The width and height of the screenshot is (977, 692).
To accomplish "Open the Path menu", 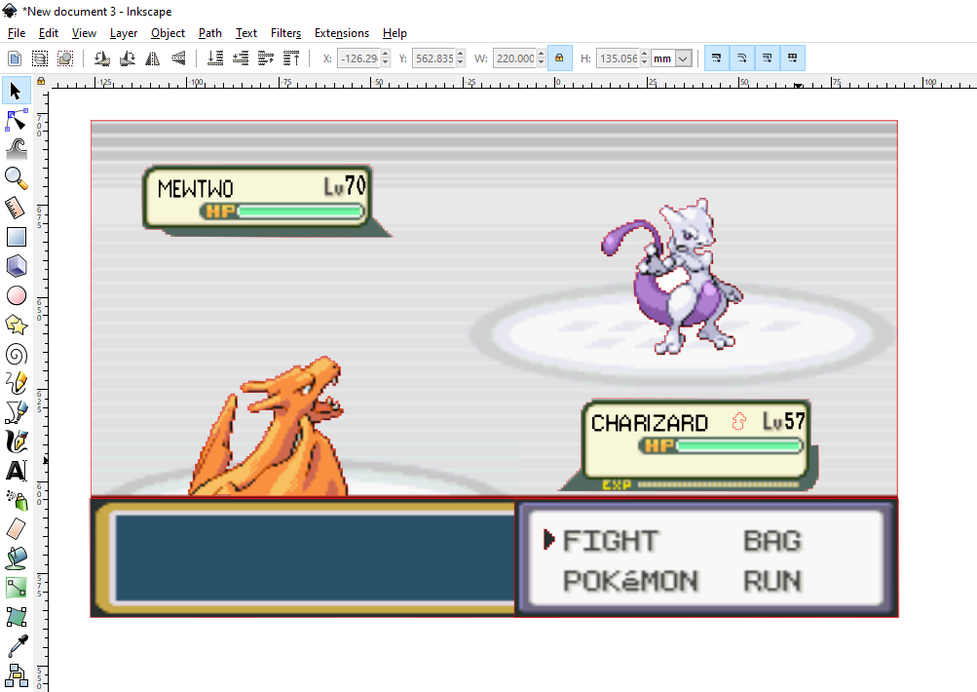I will point(209,32).
